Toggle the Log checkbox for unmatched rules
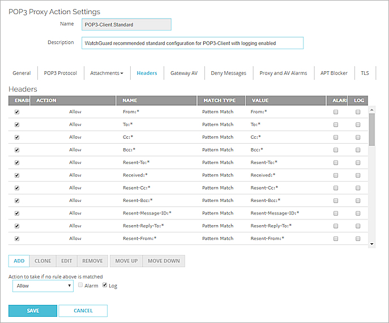Screen dimensions: 389x323 coord(105,286)
